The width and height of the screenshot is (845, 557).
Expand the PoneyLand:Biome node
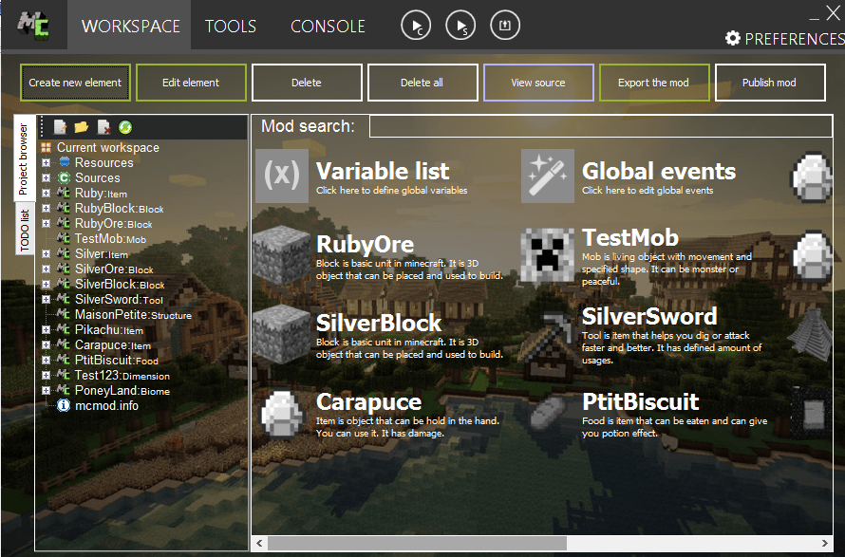[46, 390]
